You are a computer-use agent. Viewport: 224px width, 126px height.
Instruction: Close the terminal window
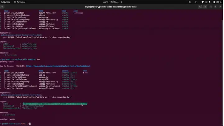coord(220,7)
